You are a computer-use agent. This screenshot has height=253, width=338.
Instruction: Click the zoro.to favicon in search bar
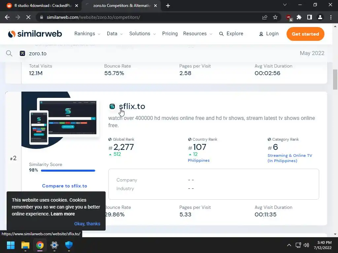coord(22,53)
